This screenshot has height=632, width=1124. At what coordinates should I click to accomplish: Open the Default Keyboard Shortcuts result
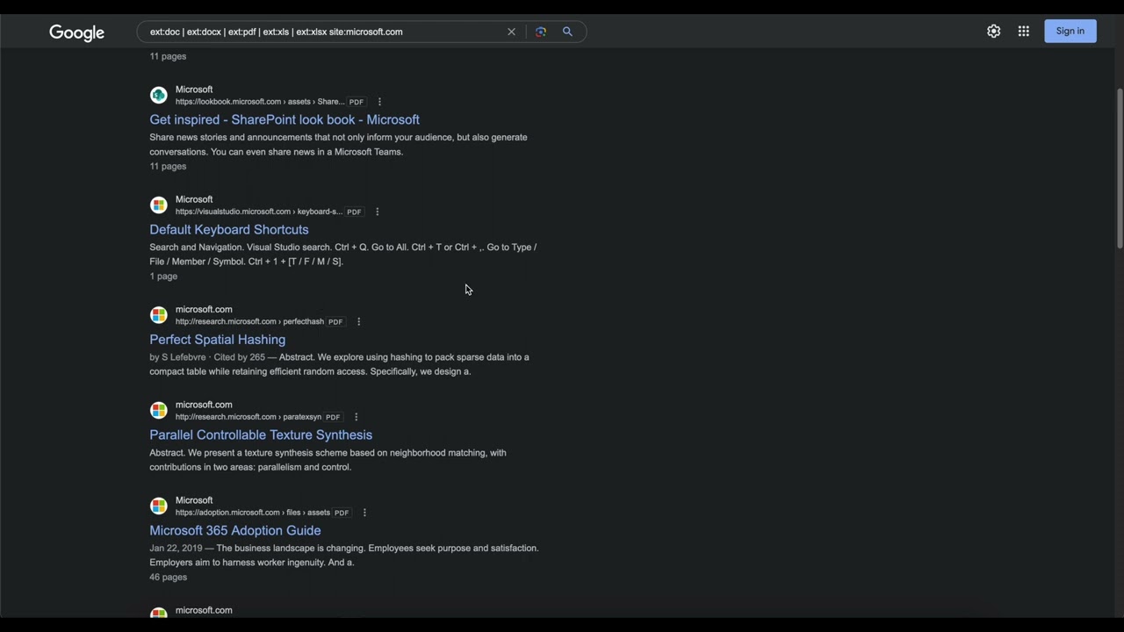click(229, 229)
